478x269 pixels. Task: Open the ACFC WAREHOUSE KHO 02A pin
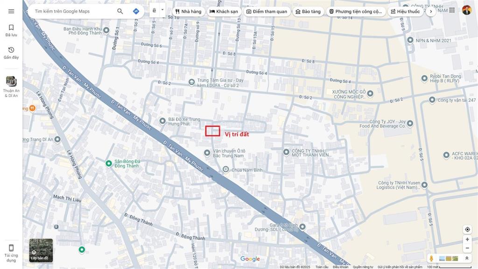coord(446,155)
